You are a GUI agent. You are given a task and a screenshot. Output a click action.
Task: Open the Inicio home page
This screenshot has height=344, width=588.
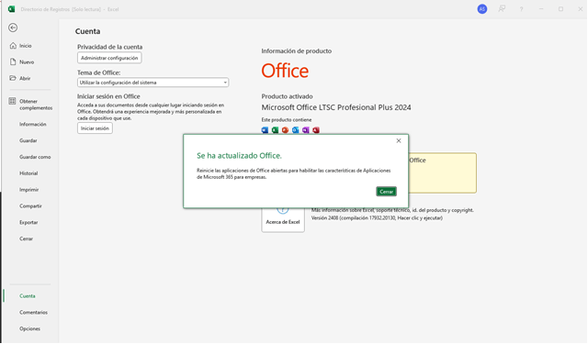[26, 46]
